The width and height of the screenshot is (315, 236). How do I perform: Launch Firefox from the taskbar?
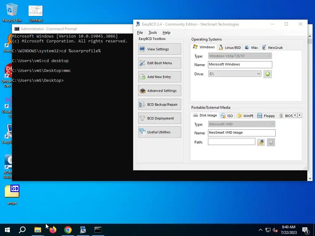click(53, 230)
